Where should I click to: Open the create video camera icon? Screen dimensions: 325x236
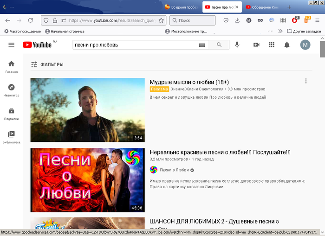point(256,45)
